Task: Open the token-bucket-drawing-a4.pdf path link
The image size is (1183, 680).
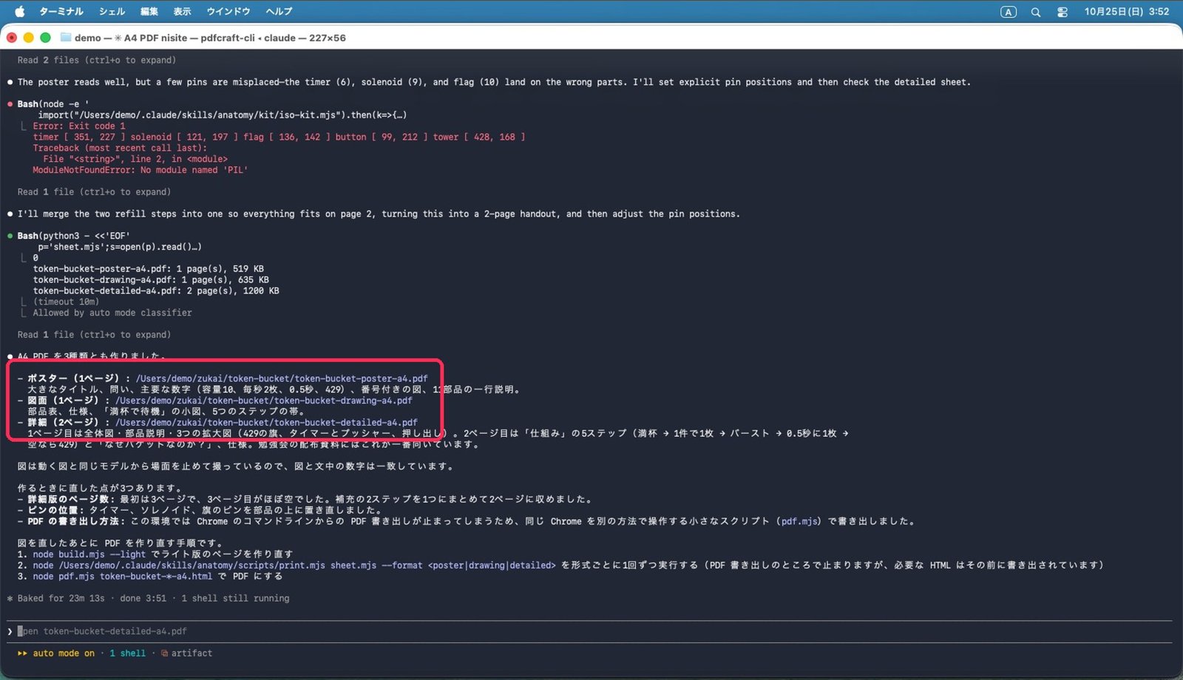Action: pyautogui.click(x=264, y=401)
